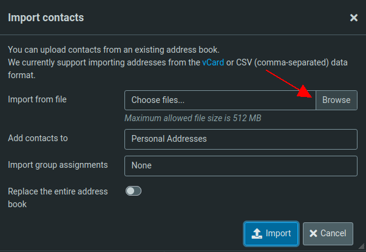This screenshot has width=366, height=252.
Task: Click the X icon on the Cancel button
Action: tap(313, 233)
